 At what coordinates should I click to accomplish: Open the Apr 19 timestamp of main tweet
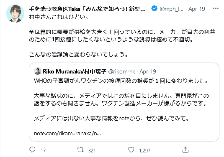[197, 9]
